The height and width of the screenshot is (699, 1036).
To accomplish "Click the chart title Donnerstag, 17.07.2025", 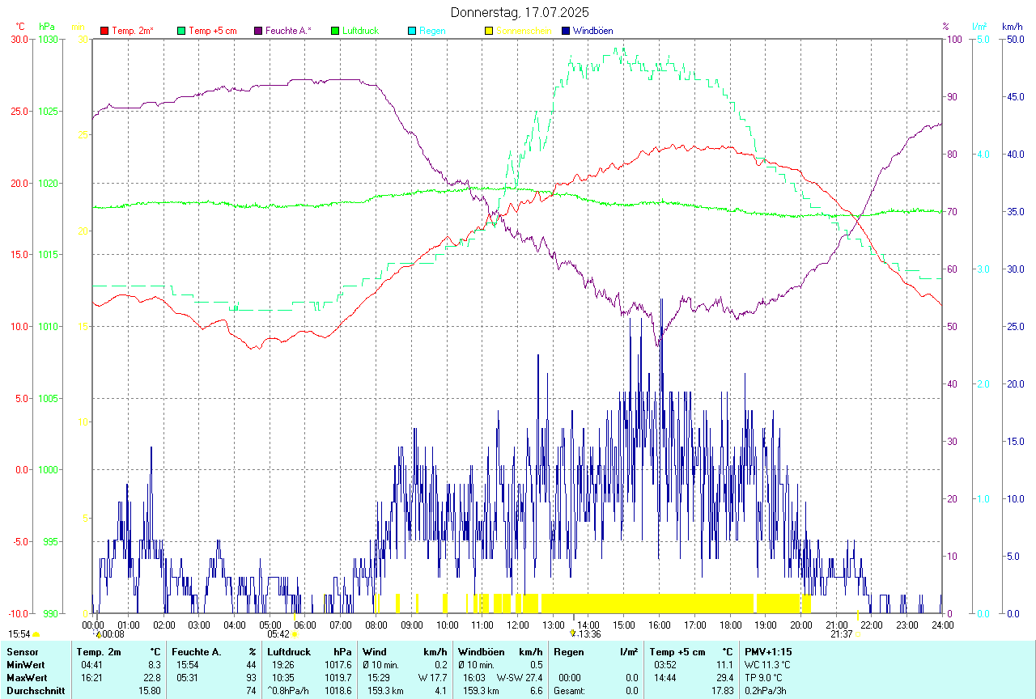I will click(520, 12).
